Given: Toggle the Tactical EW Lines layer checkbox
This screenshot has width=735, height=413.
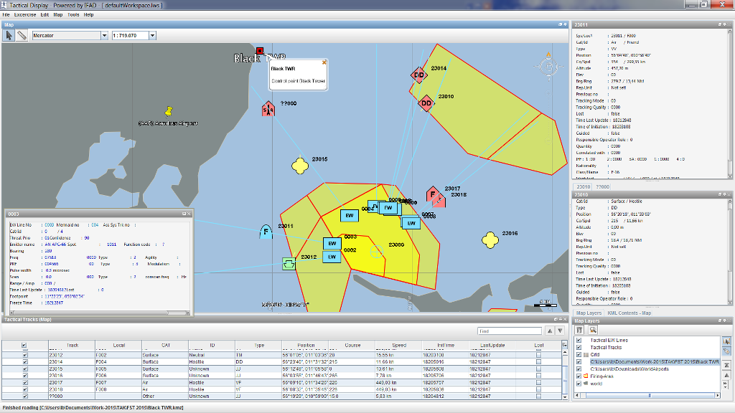Looking at the screenshot, I should (579, 341).
